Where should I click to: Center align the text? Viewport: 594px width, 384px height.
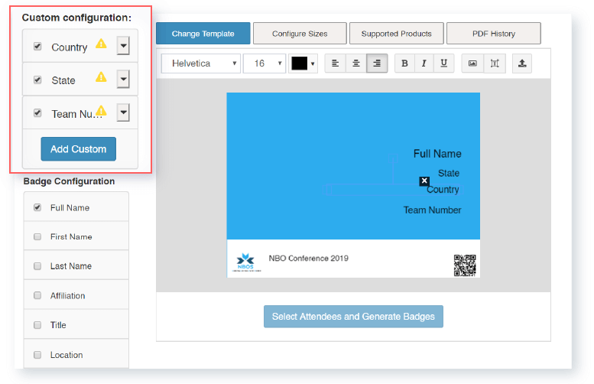pyautogui.click(x=356, y=63)
